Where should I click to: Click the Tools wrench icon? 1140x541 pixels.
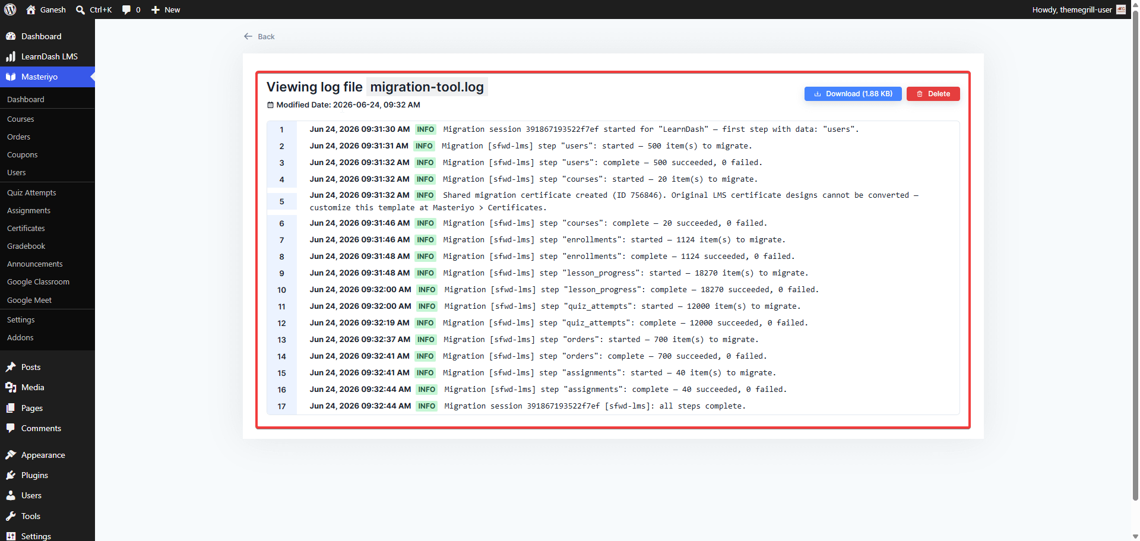[11, 516]
